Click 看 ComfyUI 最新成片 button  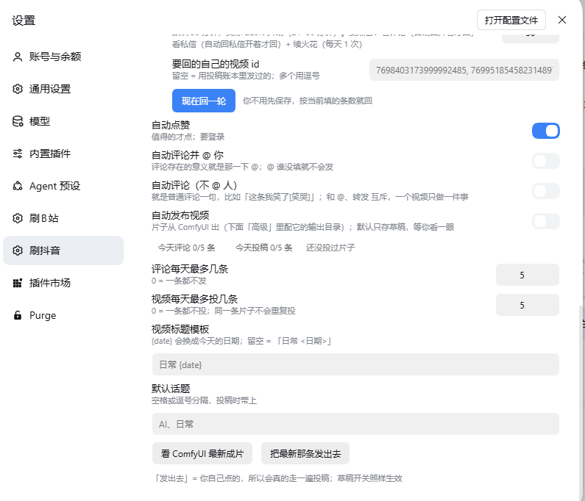[x=202, y=453]
